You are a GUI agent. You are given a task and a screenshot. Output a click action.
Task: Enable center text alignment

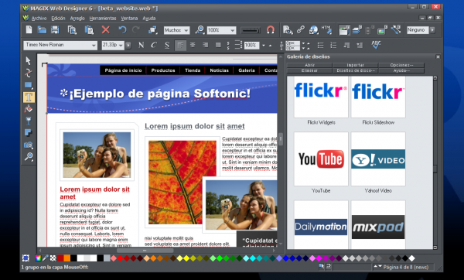193,45
